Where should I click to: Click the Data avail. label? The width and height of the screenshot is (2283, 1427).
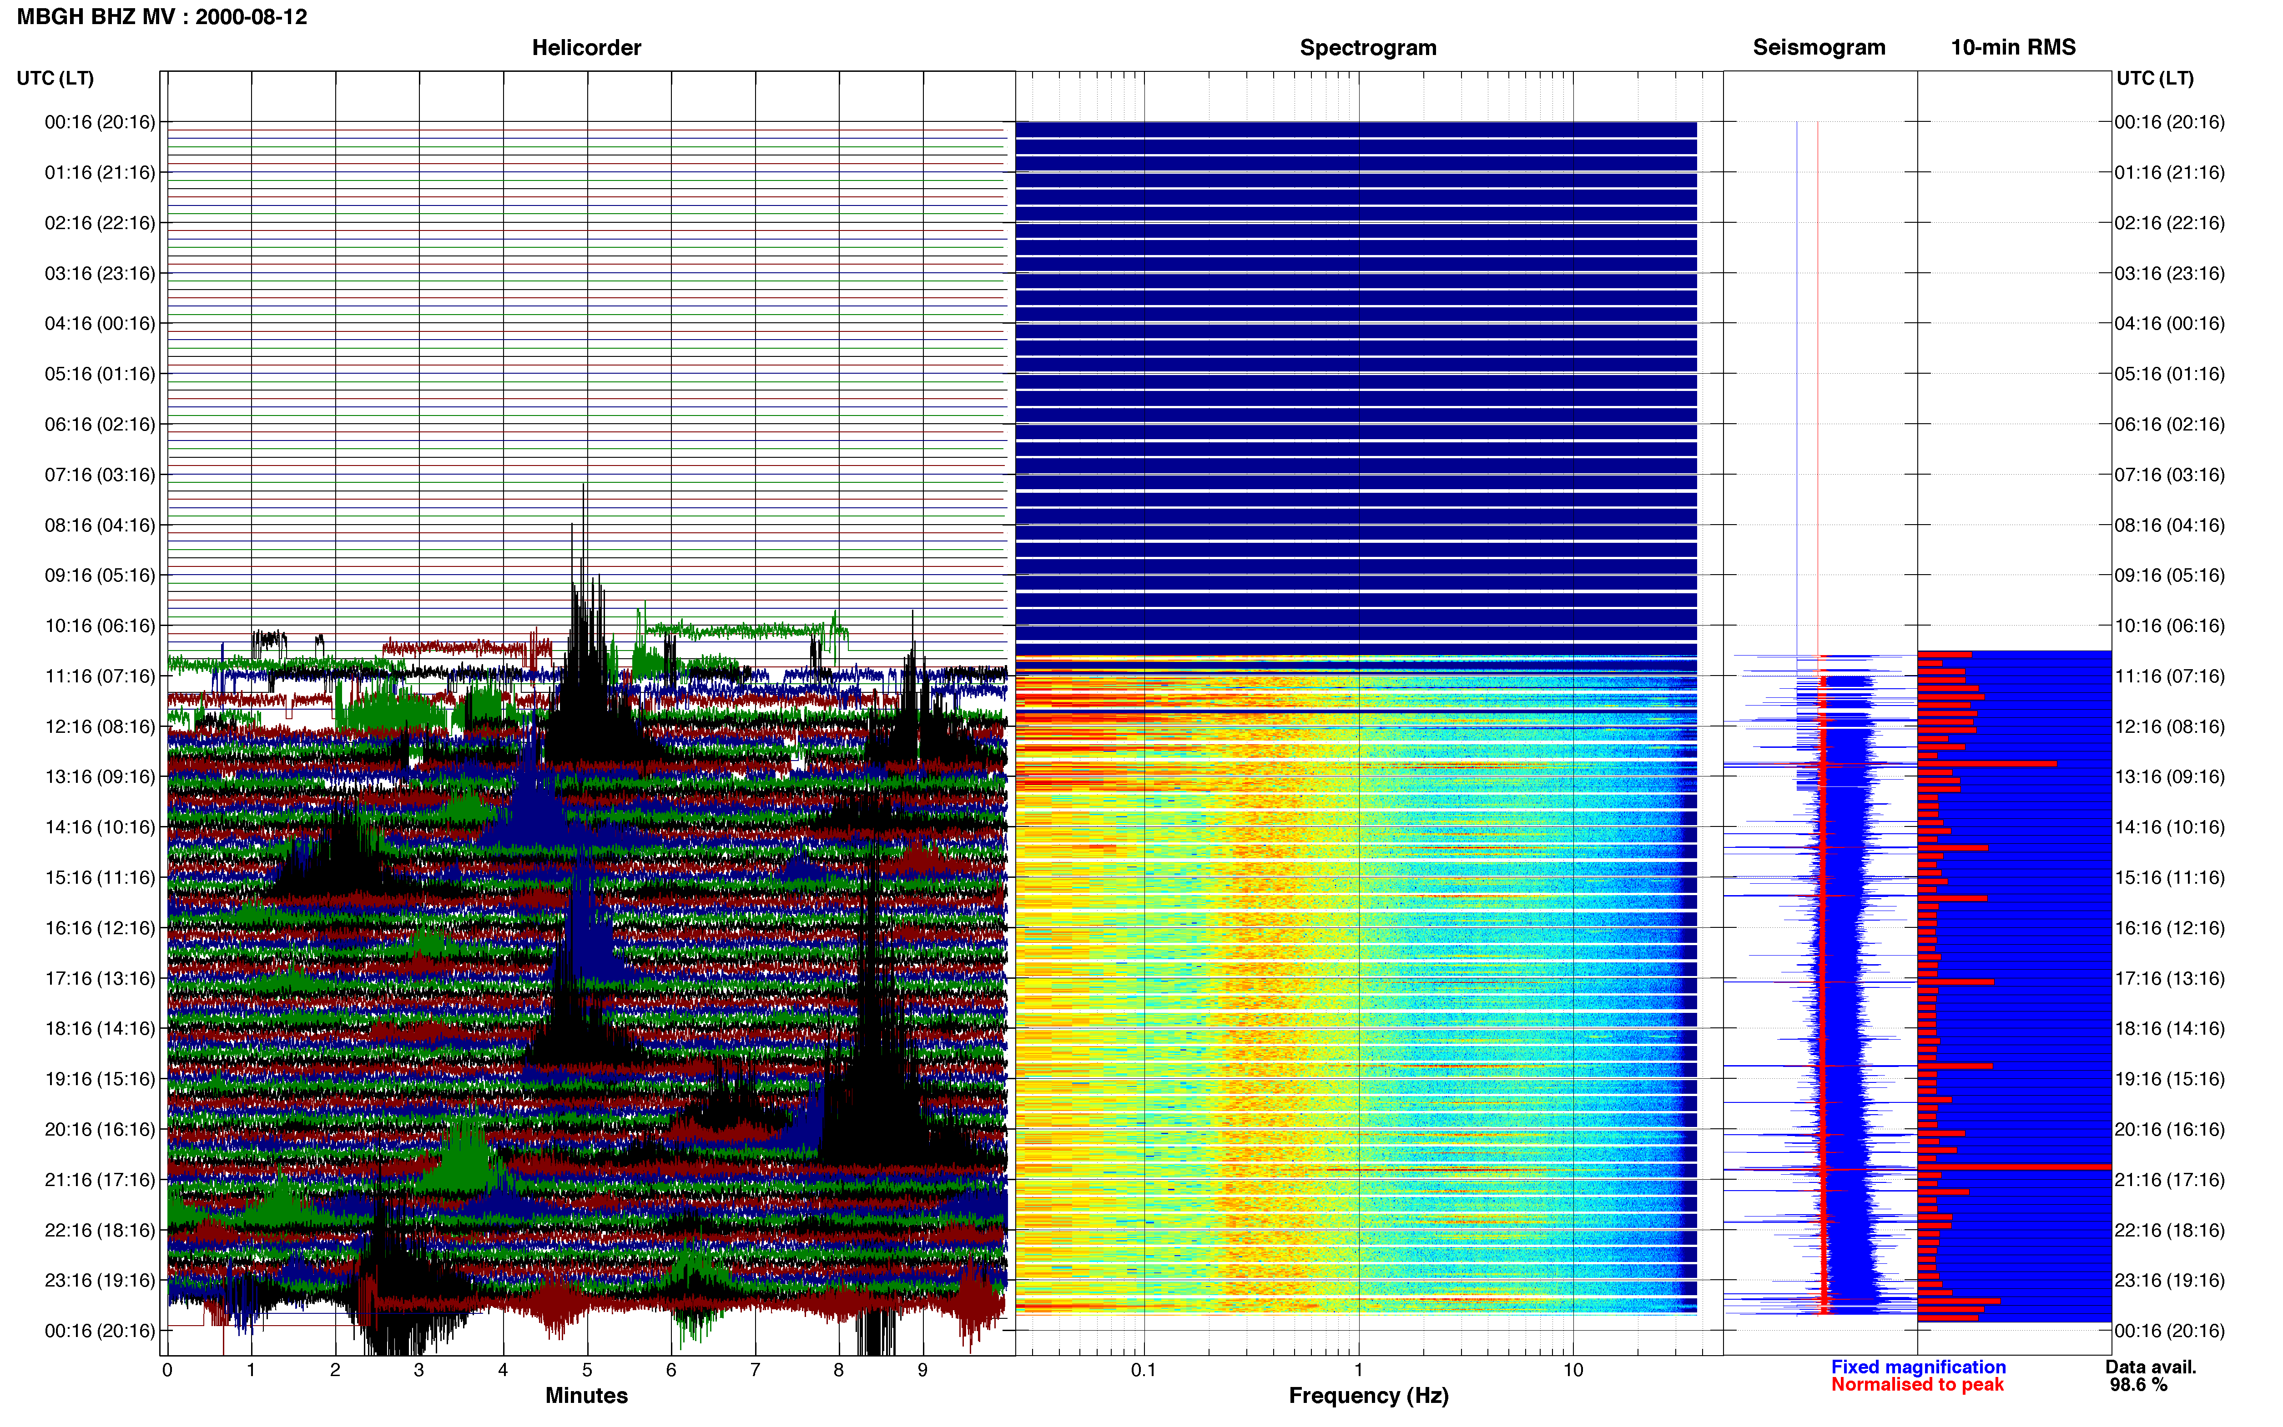pos(2151,1367)
